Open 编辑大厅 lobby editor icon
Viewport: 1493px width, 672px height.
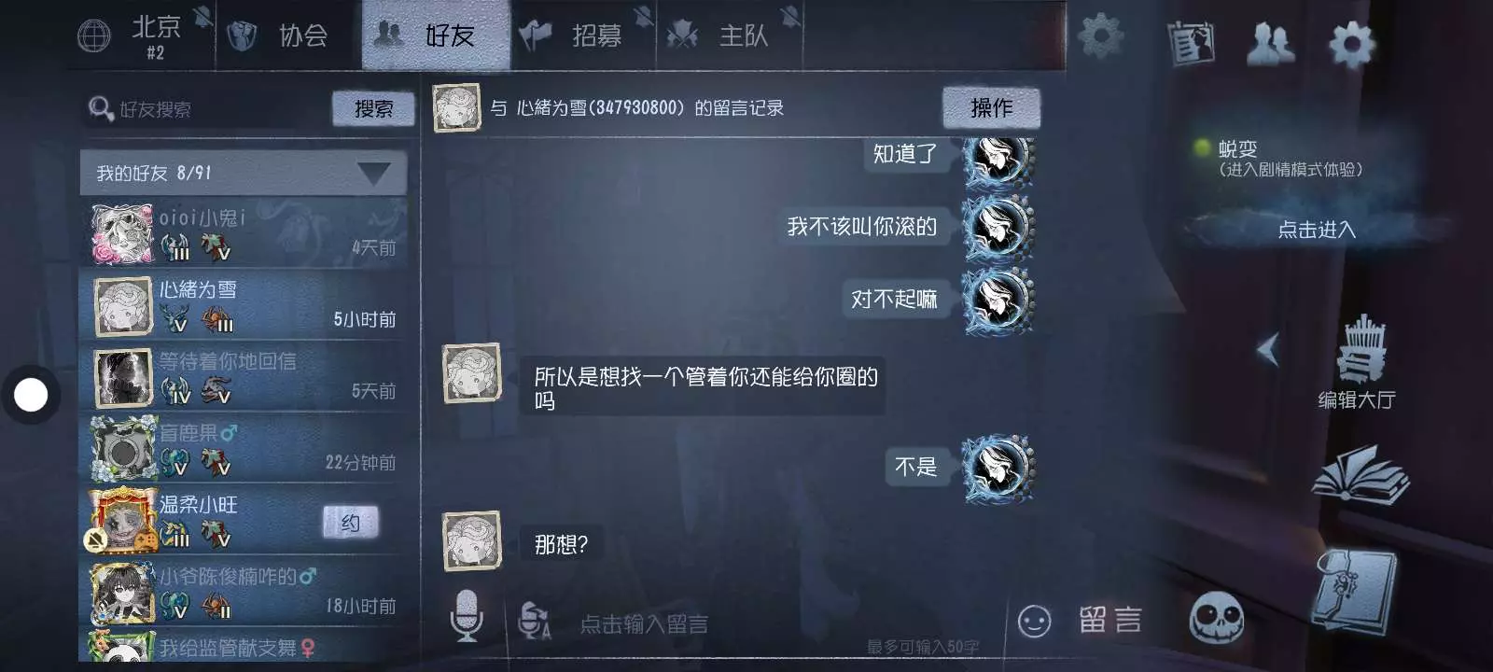pyautogui.click(x=1358, y=362)
